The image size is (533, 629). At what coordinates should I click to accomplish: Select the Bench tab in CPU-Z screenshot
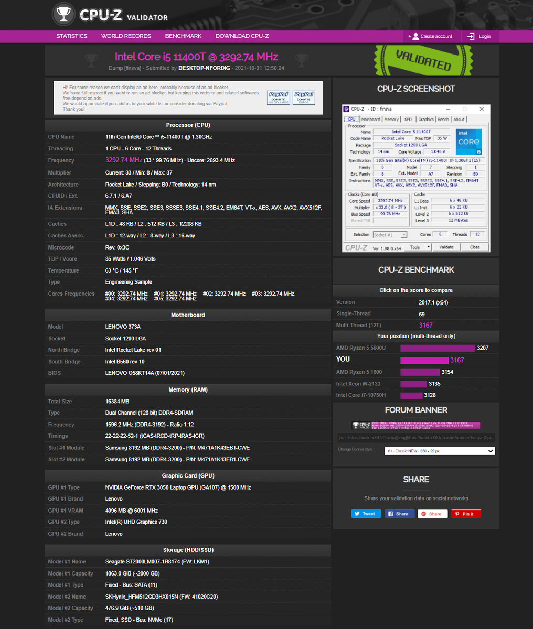pos(443,120)
